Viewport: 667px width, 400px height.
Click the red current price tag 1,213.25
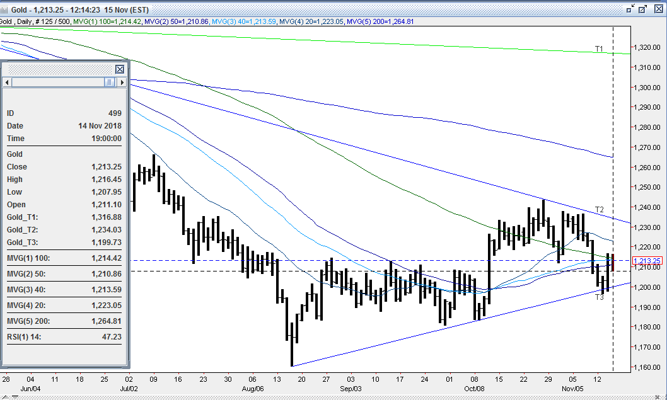click(647, 261)
